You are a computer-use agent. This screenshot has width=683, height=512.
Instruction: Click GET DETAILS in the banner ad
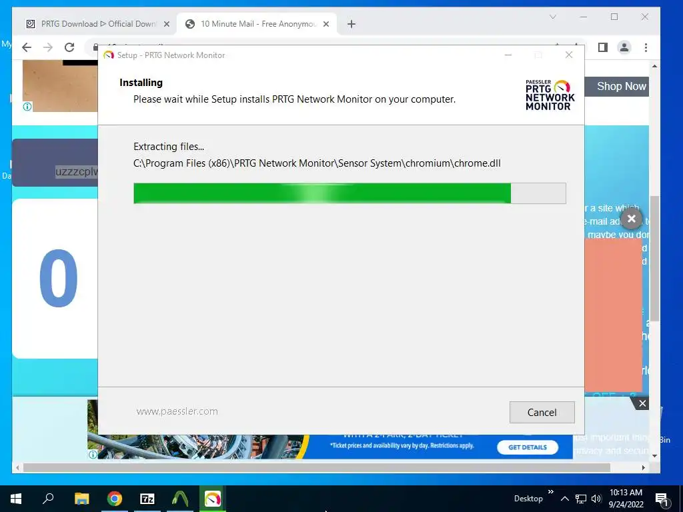(x=528, y=447)
